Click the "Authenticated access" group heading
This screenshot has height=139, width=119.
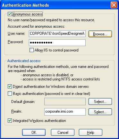pos(24,61)
